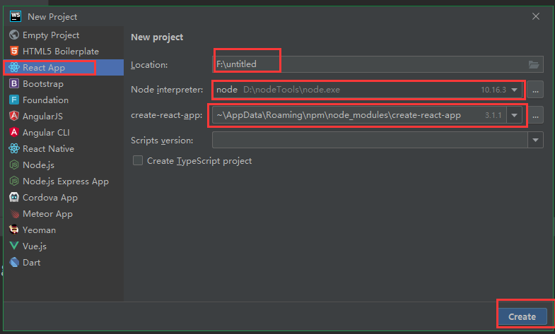Click the WebStorm WS logo icon
This screenshot has height=334, width=555.
16,16
